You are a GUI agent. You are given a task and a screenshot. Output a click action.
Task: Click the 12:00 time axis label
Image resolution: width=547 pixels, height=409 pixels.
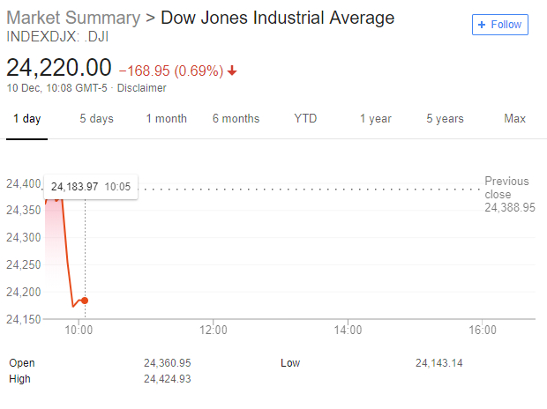[x=214, y=330]
